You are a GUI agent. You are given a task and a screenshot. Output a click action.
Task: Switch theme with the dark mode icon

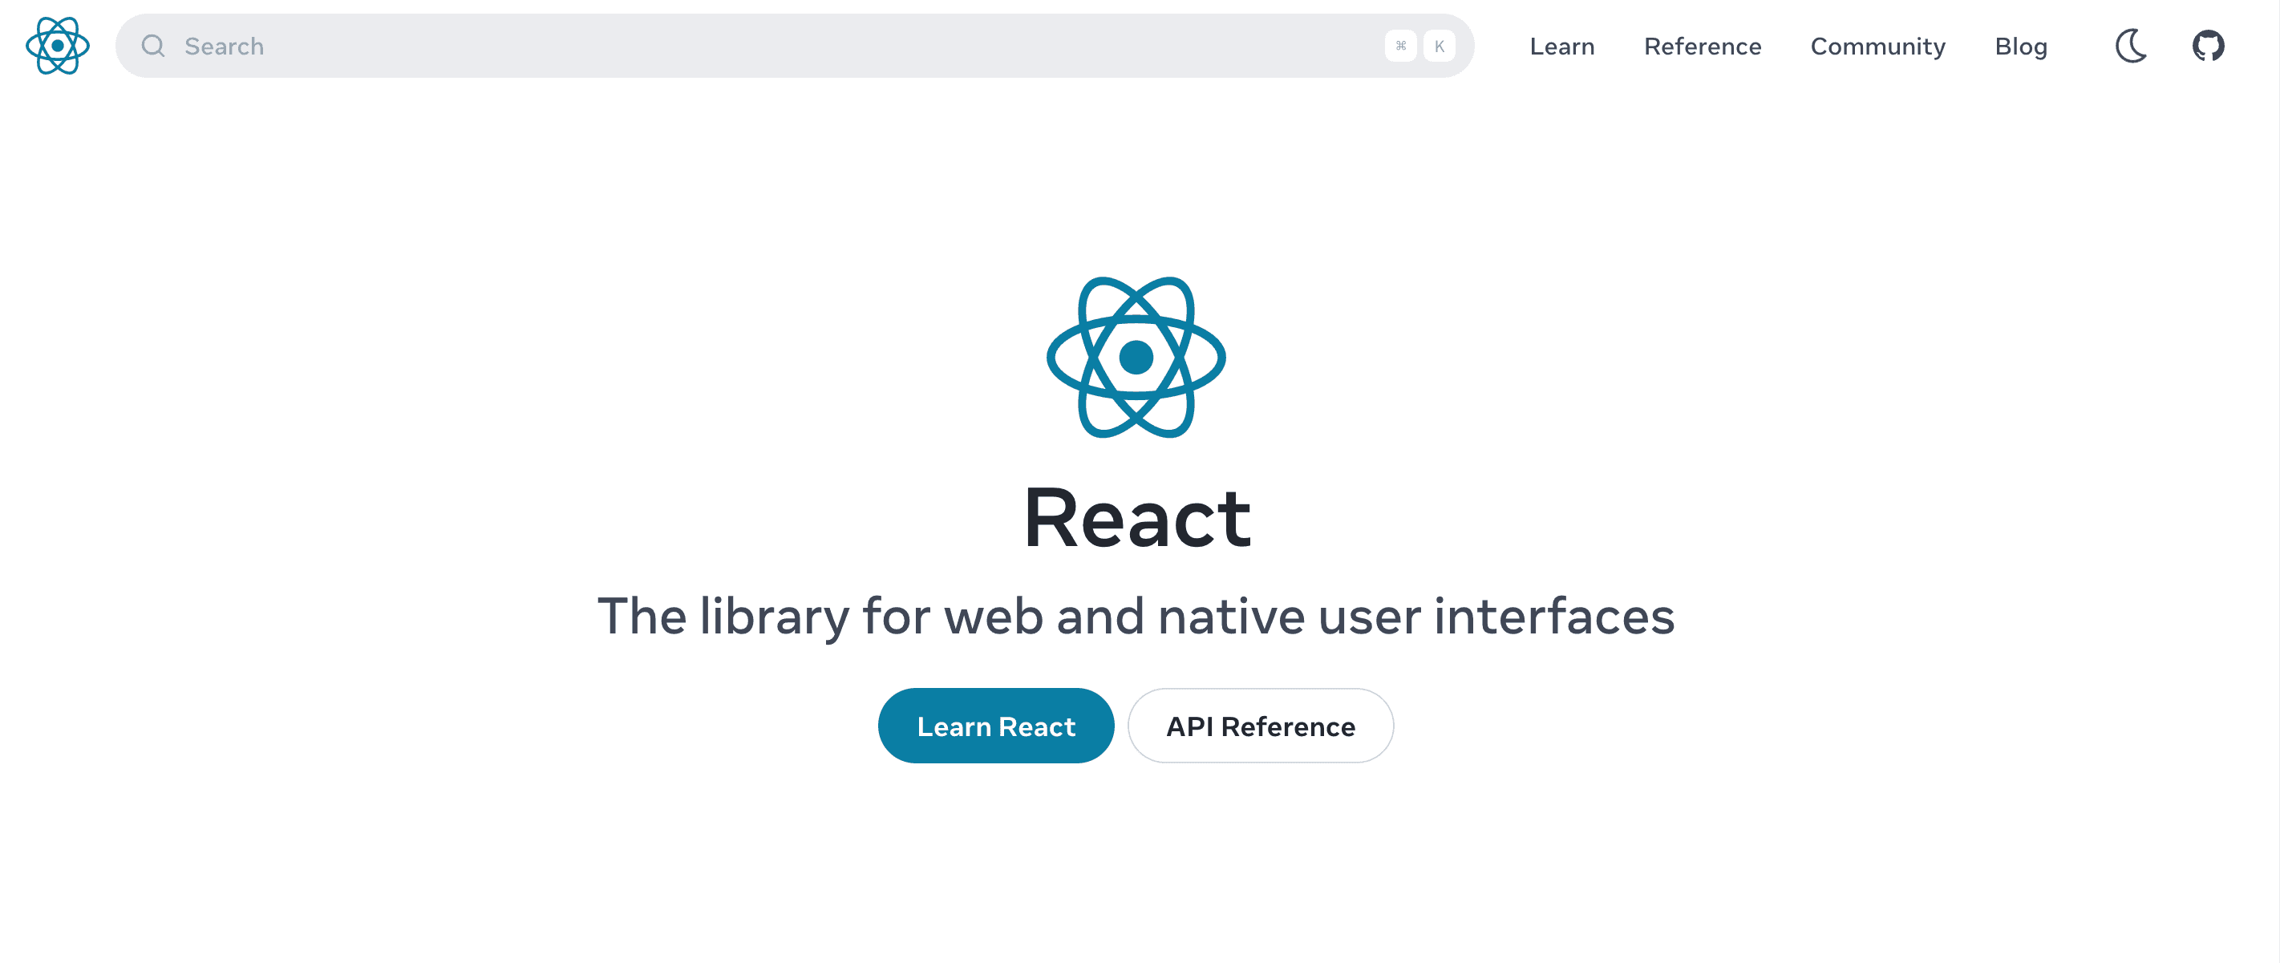coord(2132,45)
